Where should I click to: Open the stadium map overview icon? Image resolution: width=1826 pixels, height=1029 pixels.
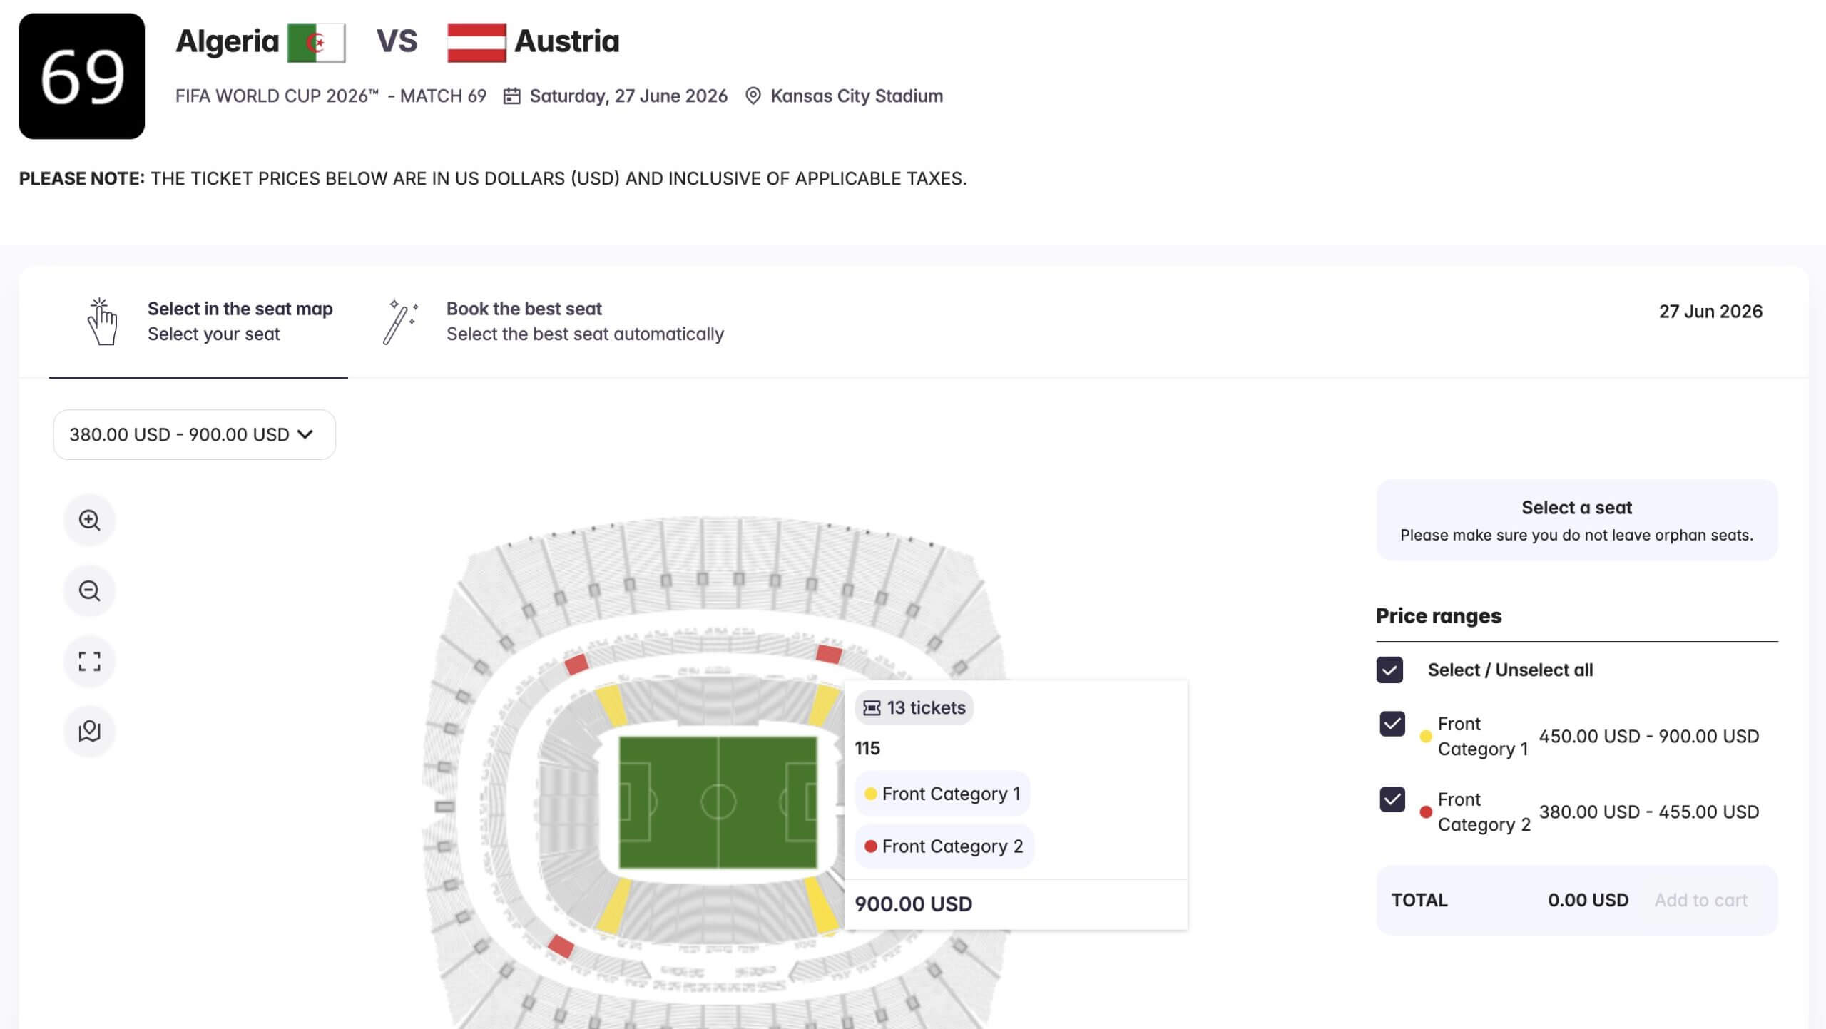pyautogui.click(x=89, y=730)
